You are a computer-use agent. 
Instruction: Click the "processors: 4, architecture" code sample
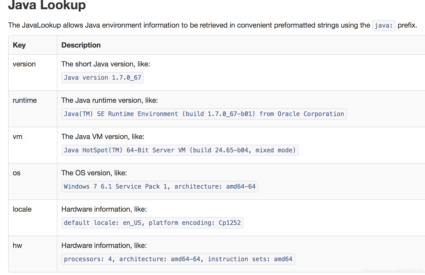pos(178,259)
